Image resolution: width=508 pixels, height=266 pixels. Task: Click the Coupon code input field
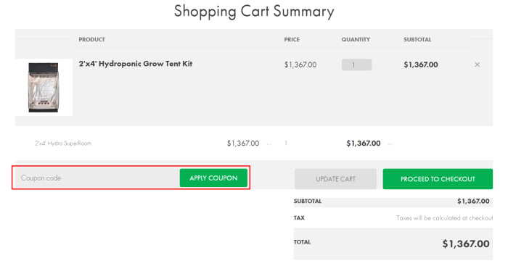[x=97, y=178]
